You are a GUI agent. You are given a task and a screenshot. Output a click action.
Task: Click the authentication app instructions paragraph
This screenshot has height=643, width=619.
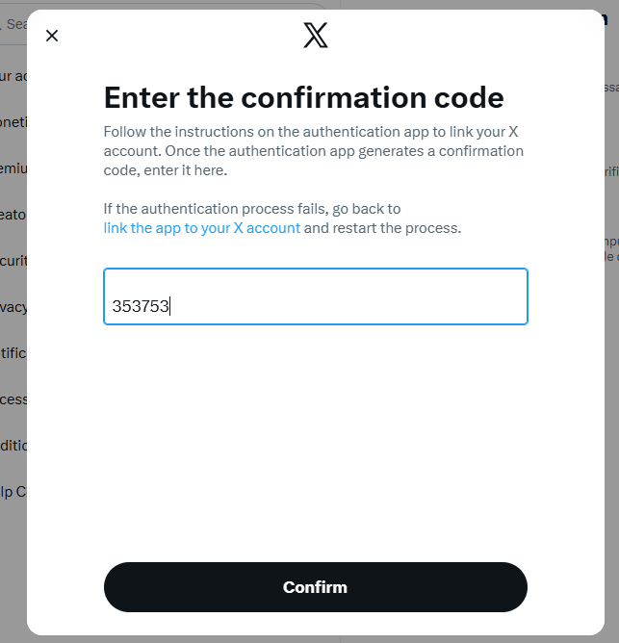point(313,151)
